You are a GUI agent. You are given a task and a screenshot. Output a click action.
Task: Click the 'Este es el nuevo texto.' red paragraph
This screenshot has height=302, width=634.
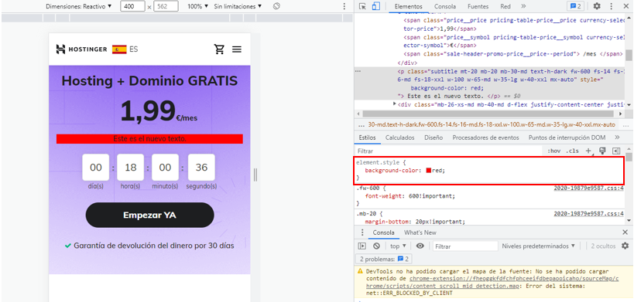149,139
